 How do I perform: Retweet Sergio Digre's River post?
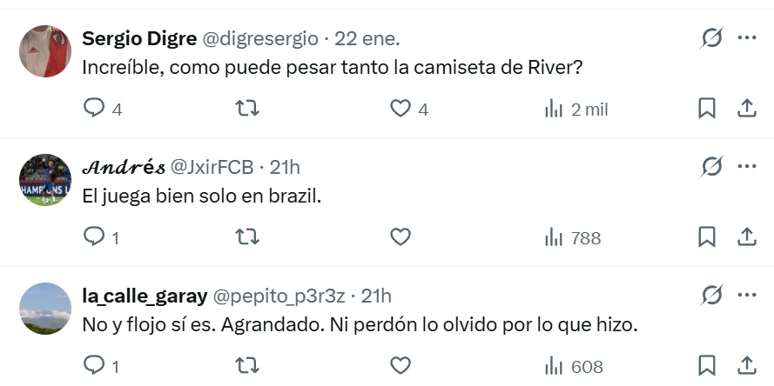248,109
